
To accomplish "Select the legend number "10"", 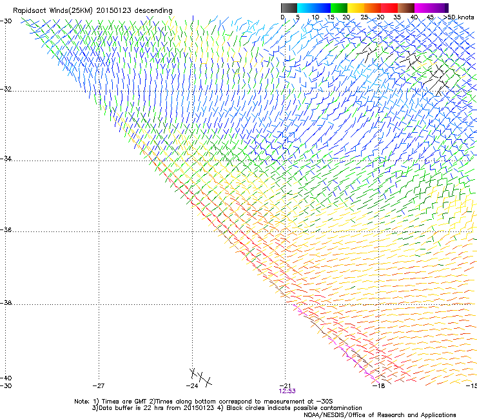I will point(315,17).
